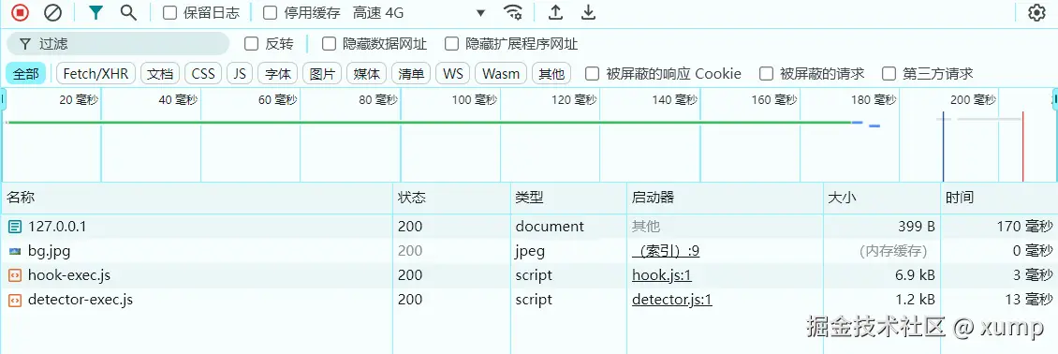
Task: Clear the network log
Action: 52,12
